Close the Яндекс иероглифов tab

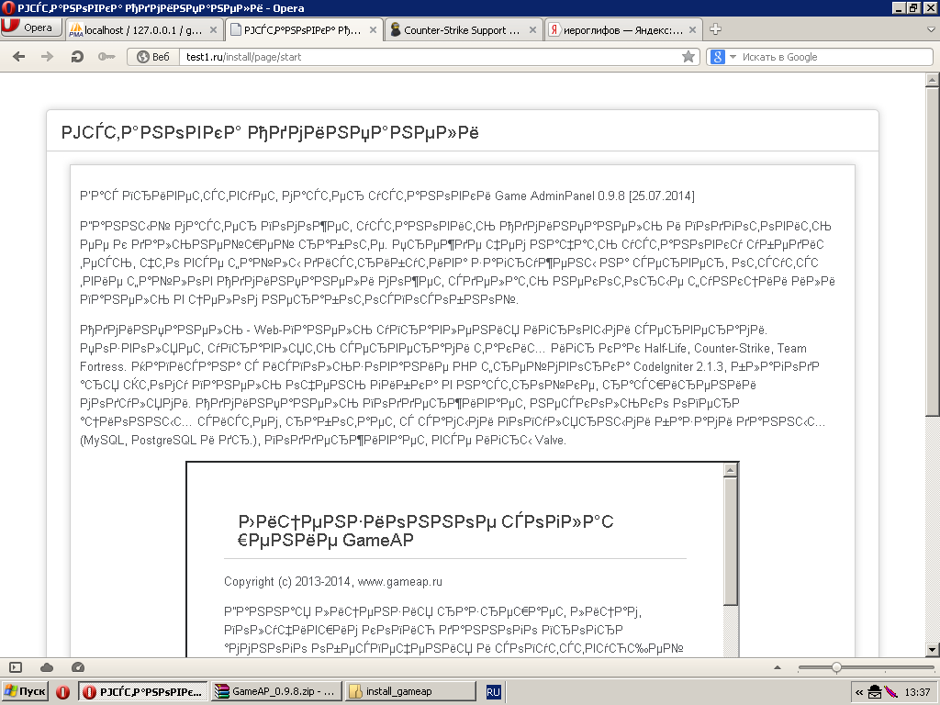point(692,30)
